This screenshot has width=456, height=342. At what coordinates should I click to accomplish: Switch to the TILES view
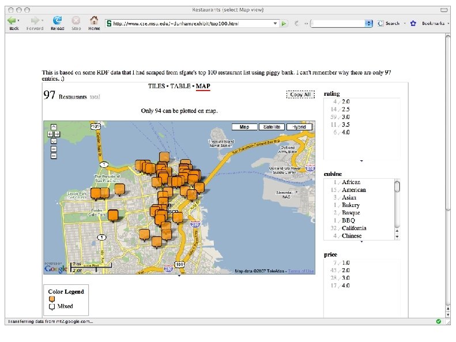(156, 87)
